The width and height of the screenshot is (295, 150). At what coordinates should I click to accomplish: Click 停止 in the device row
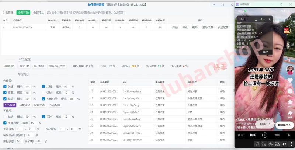185,27
